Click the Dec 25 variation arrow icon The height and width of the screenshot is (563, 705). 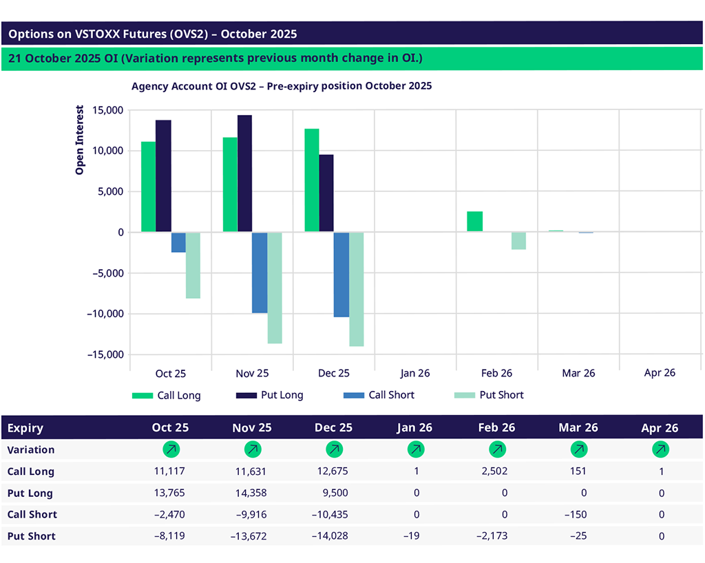[x=334, y=449]
